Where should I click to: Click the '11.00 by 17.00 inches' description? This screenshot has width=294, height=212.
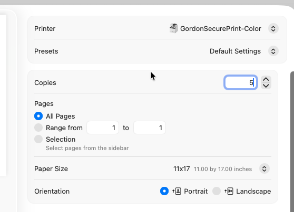pyautogui.click(x=223, y=169)
